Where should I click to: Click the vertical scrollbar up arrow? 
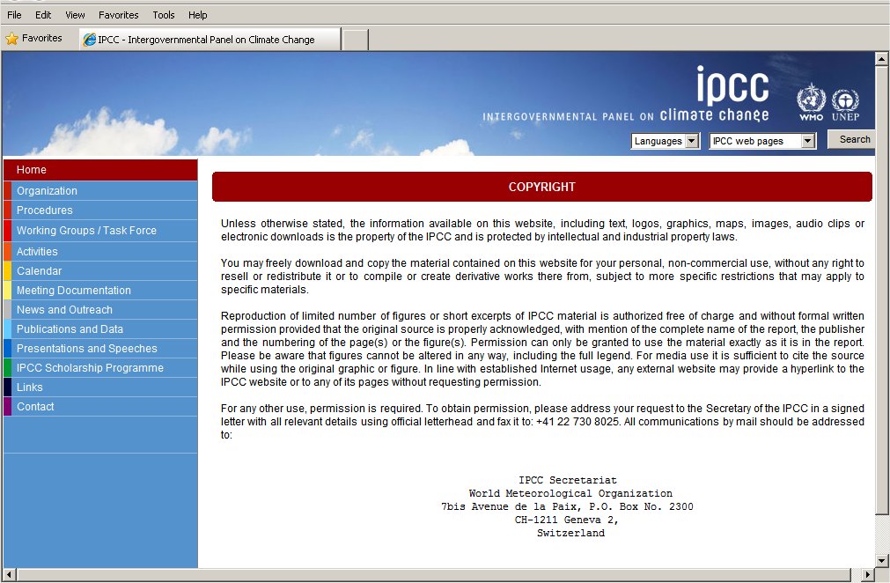tap(881, 58)
